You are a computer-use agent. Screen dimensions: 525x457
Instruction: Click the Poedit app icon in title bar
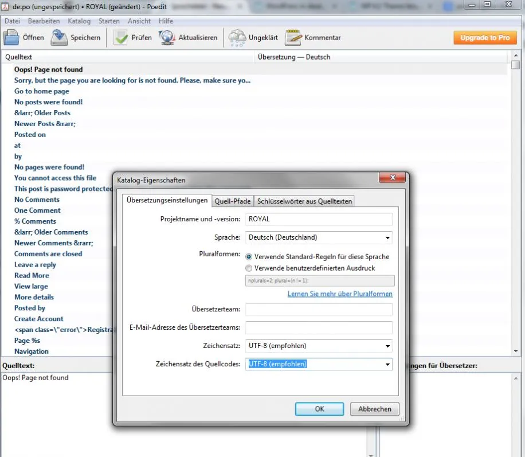pos(5,6)
